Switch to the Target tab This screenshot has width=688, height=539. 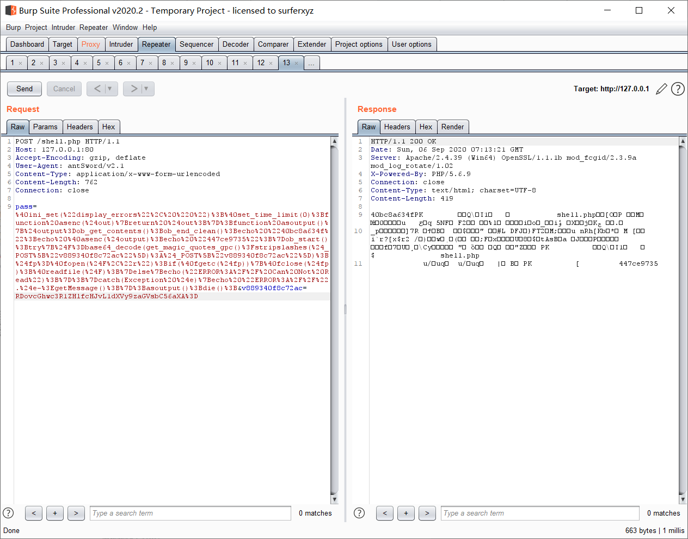(x=63, y=45)
